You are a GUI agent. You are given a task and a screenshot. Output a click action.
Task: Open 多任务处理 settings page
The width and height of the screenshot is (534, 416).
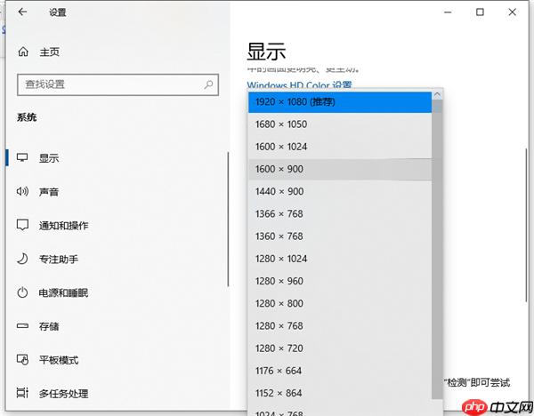tap(64, 394)
